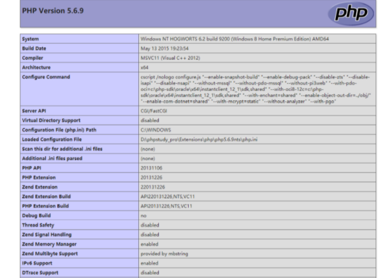Select disabled value for DTrace Support
This screenshot has width=385, height=278.
150,273
